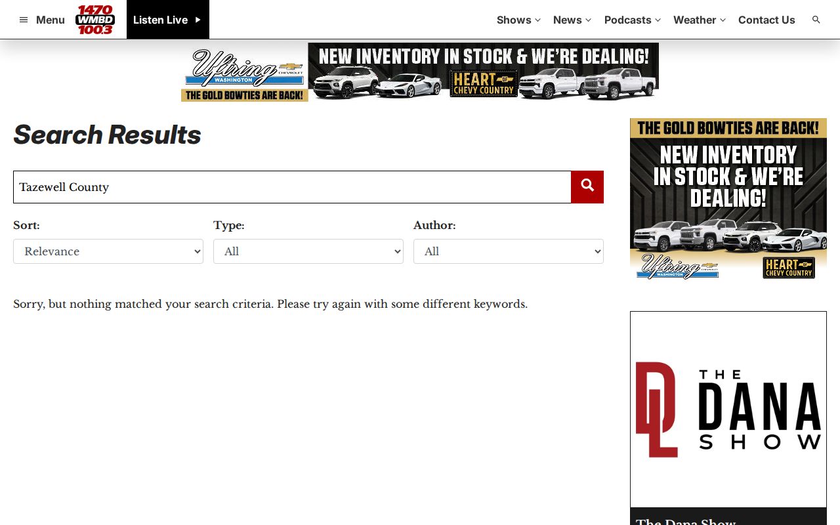Click the Search Results heading

[107, 135]
